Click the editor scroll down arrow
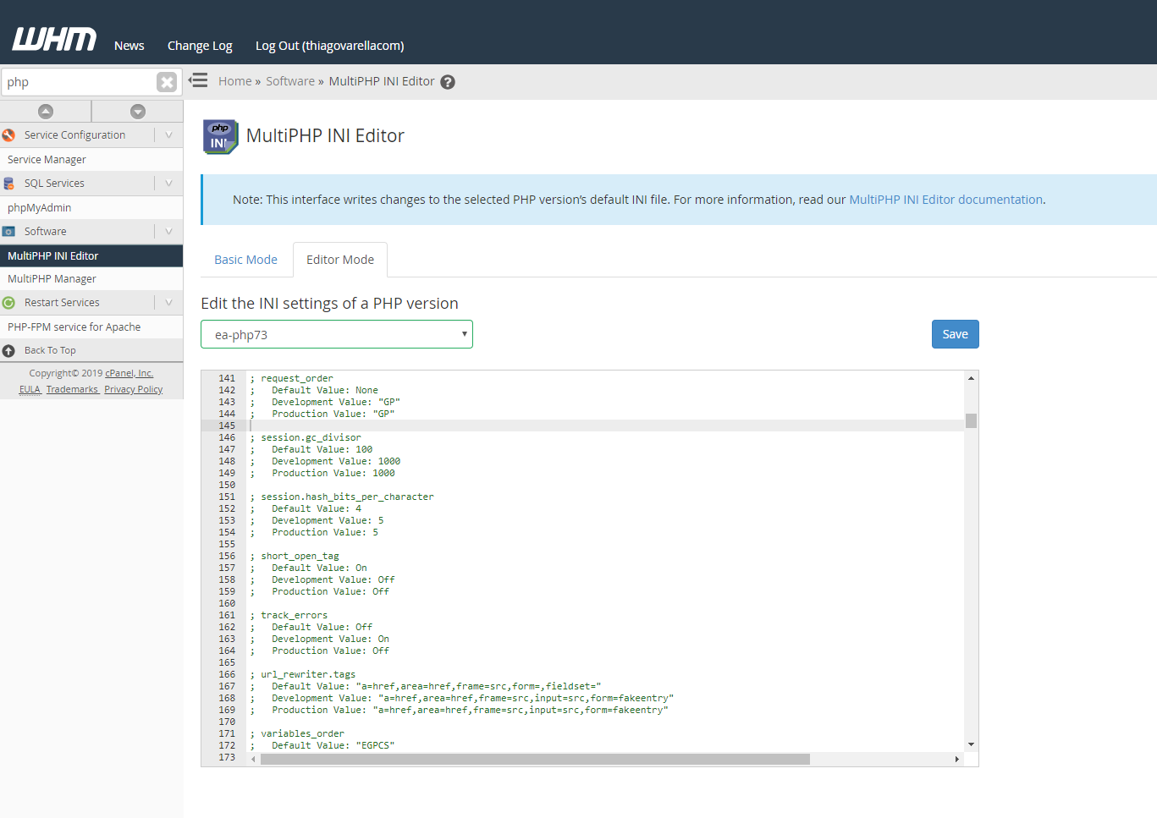 (x=971, y=744)
